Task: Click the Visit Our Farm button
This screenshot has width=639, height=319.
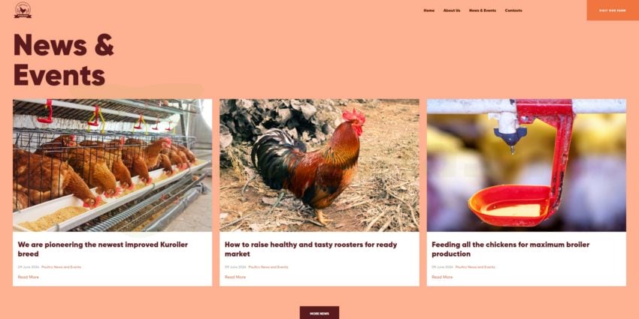Action: click(613, 11)
